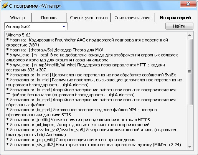Image resolution: width=198 pixels, height=155 pixels.
Task: Click the [jnetlib] HTTPS memory leak line
Action: pyautogui.click(x=78, y=120)
